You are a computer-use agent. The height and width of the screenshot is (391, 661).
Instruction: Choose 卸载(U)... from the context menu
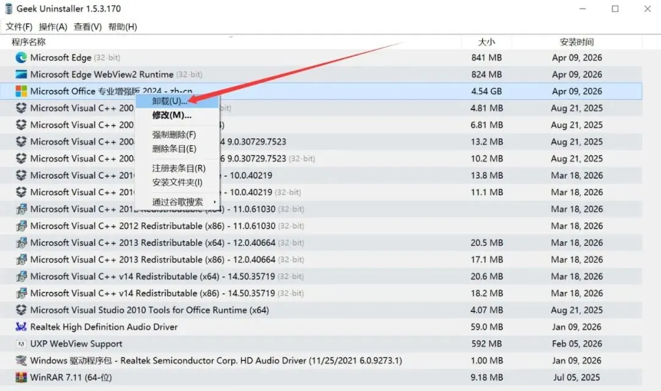(x=177, y=101)
